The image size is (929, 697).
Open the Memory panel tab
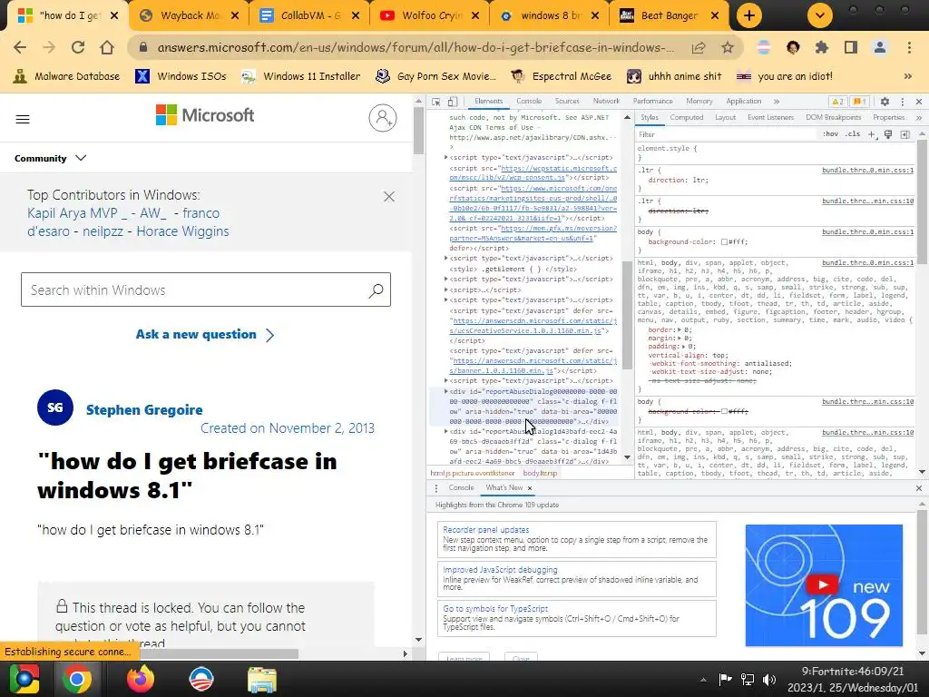pos(699,102)
